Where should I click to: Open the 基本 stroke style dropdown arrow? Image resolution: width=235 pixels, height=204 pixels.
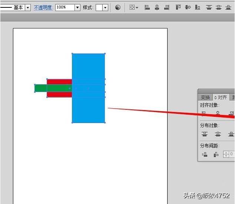point(28,7)
